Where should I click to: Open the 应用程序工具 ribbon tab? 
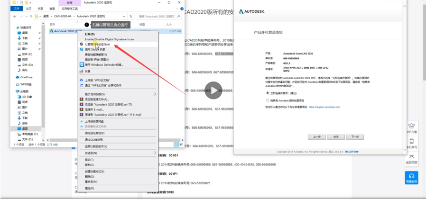pyautogui.click(x=70, y=9)
